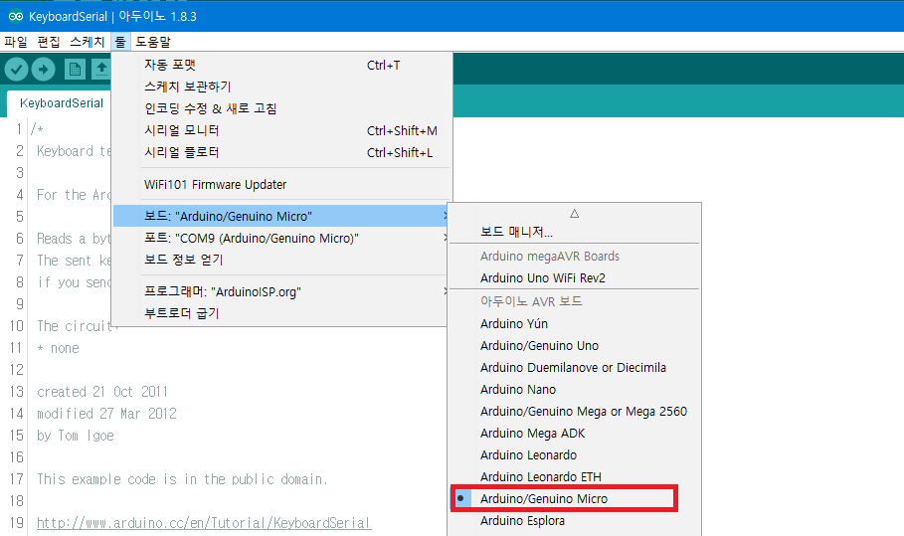904x536 pixels.
Task: Open 보드 매니저...
Action: pos(574,232)
